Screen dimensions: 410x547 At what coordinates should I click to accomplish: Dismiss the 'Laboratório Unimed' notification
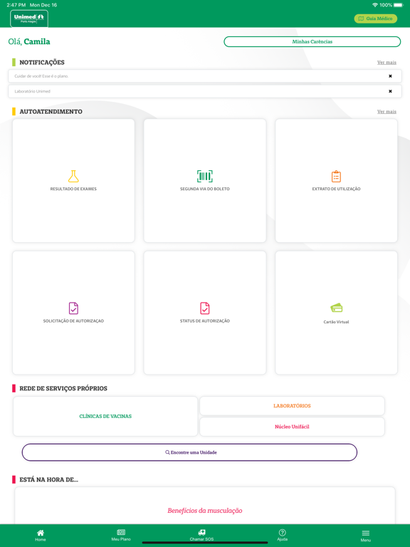click(390, 91)
